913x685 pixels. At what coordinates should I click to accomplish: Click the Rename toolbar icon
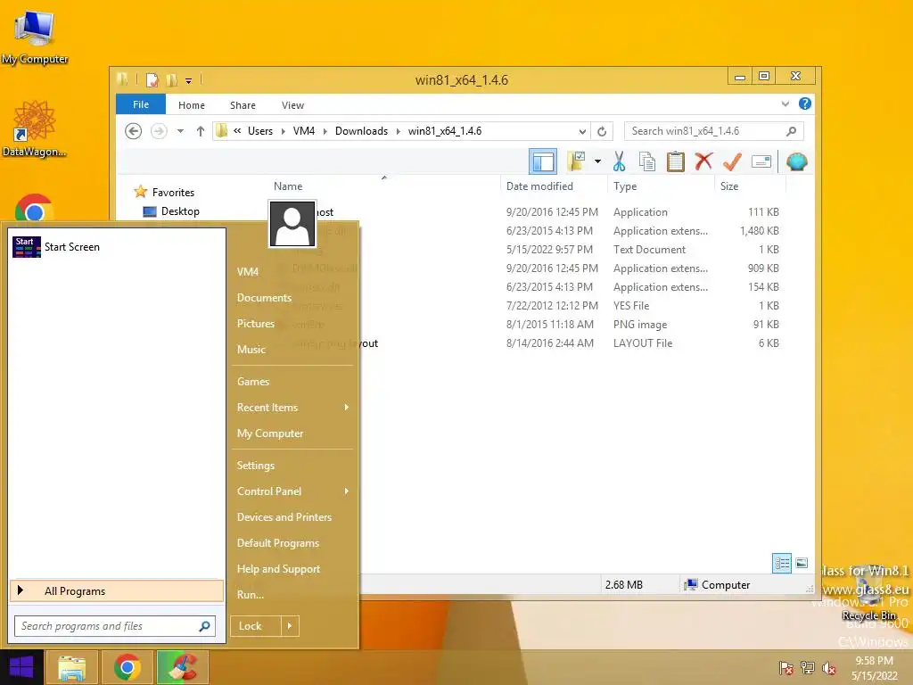point(761,161)
